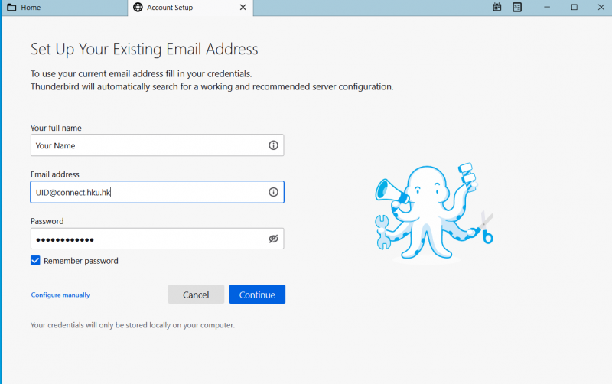Open the calendar icon in title bar

click(x=496, y=7)
